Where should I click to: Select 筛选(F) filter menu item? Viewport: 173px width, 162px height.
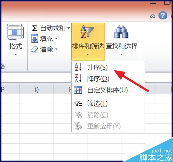[x=108, y=104]
